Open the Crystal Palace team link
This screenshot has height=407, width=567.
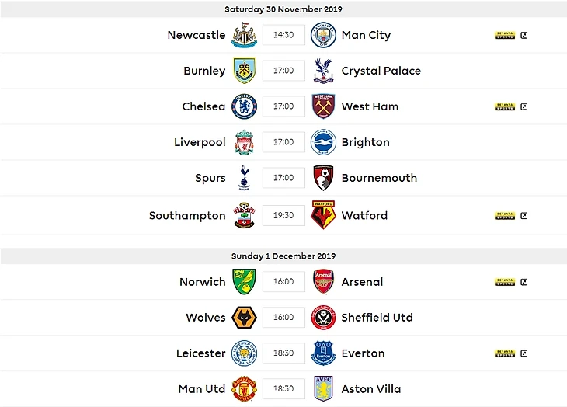pos(381,71)
